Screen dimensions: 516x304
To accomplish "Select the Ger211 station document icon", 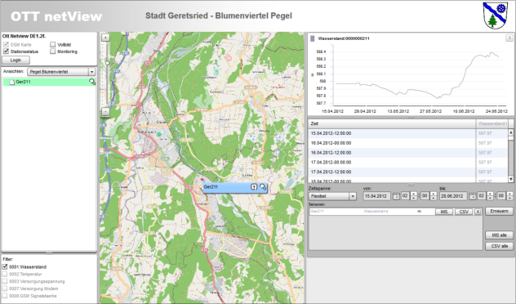I will 12,82.
